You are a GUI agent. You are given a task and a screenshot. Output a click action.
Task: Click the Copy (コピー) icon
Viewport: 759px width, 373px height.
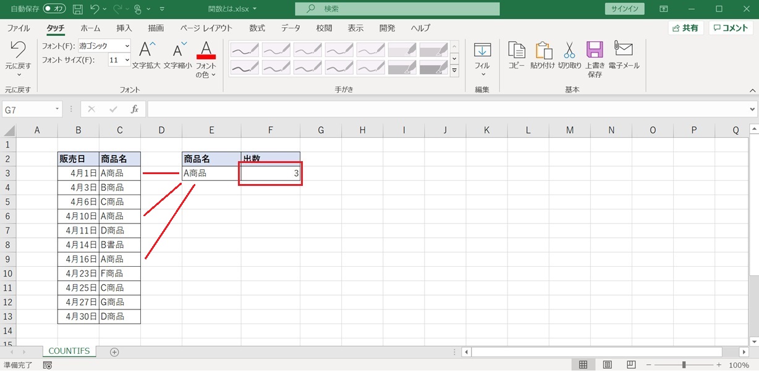(x=516, y=51)
